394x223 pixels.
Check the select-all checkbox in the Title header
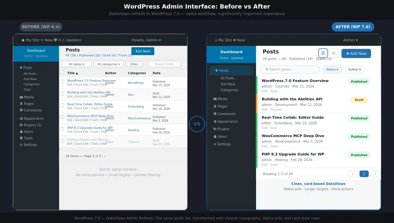[x=62, y=73]
